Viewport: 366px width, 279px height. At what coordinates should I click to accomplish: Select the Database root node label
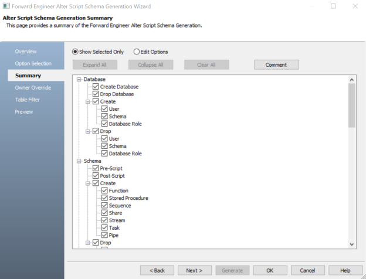94,79
